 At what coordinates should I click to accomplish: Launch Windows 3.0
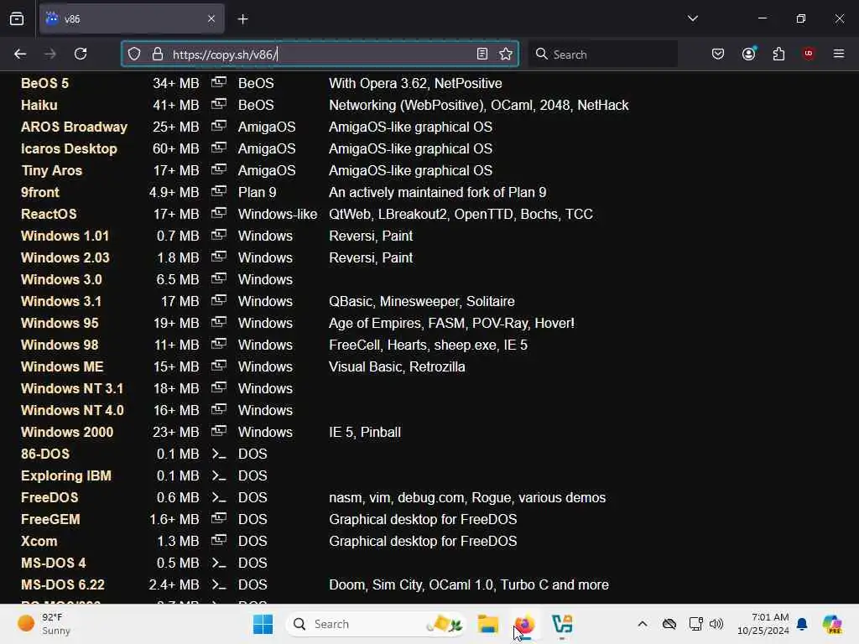(x=61, y=280)
